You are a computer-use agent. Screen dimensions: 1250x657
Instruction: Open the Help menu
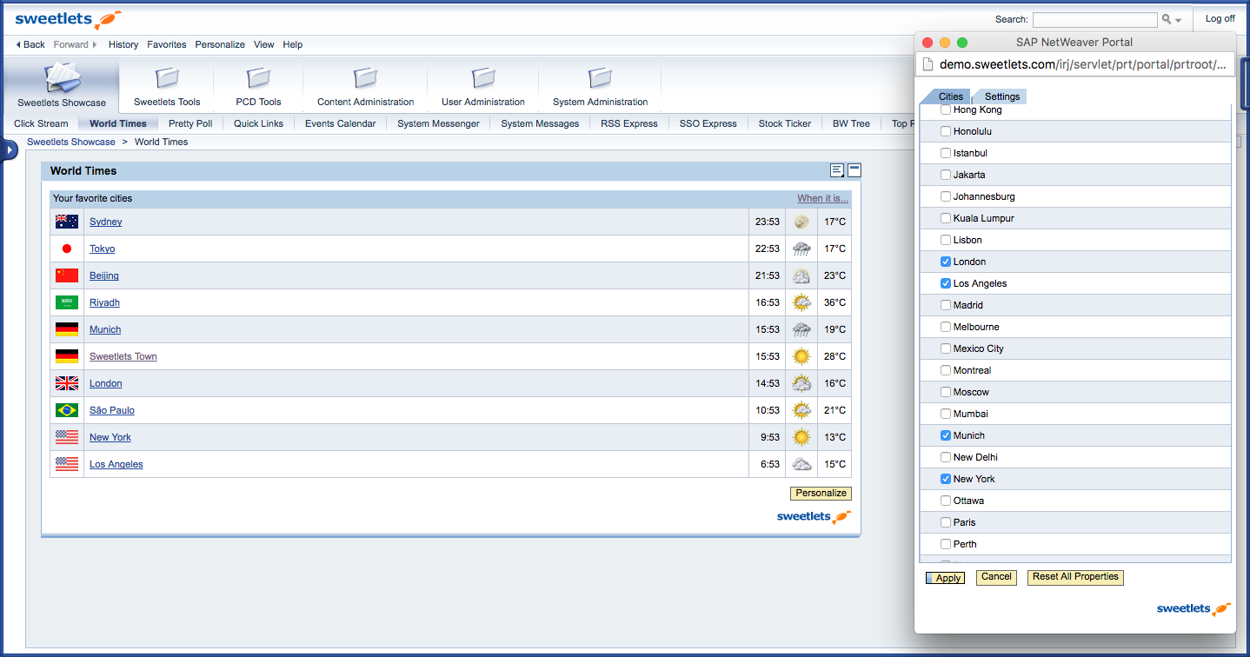pyautogui.click(x=293, y=44)
